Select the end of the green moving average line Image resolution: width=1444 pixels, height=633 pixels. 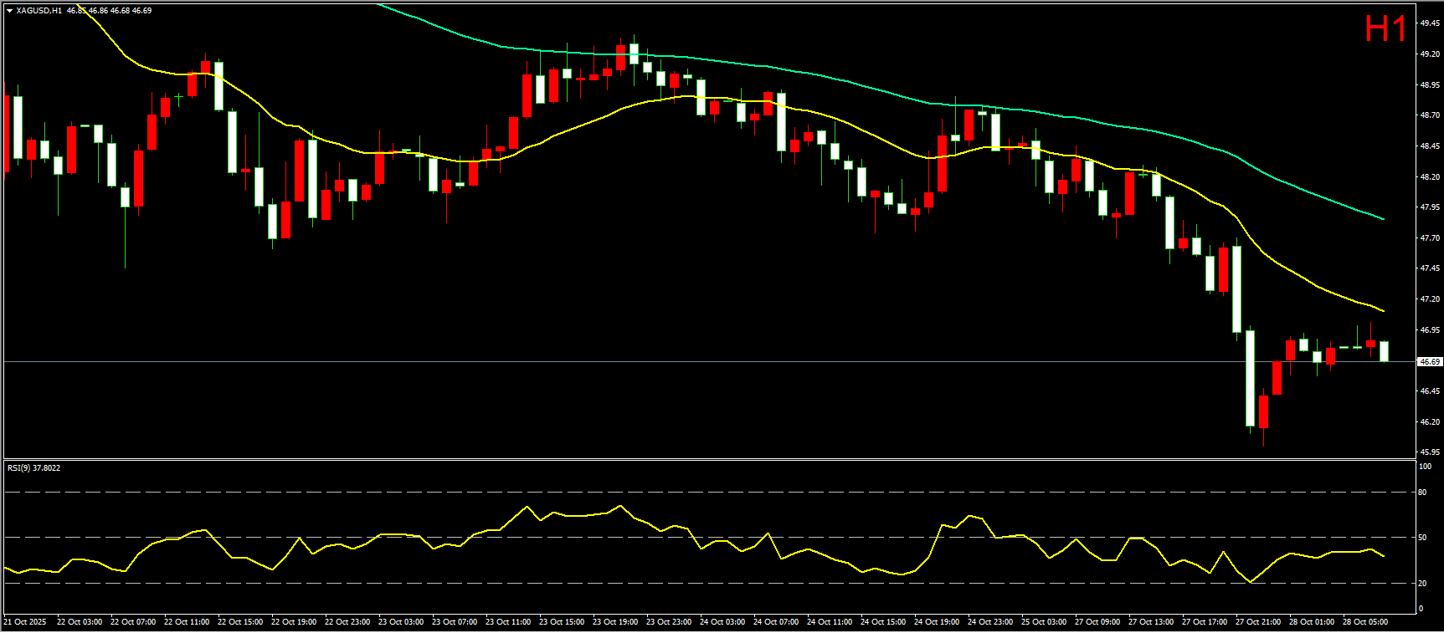tap(1384, 219)
